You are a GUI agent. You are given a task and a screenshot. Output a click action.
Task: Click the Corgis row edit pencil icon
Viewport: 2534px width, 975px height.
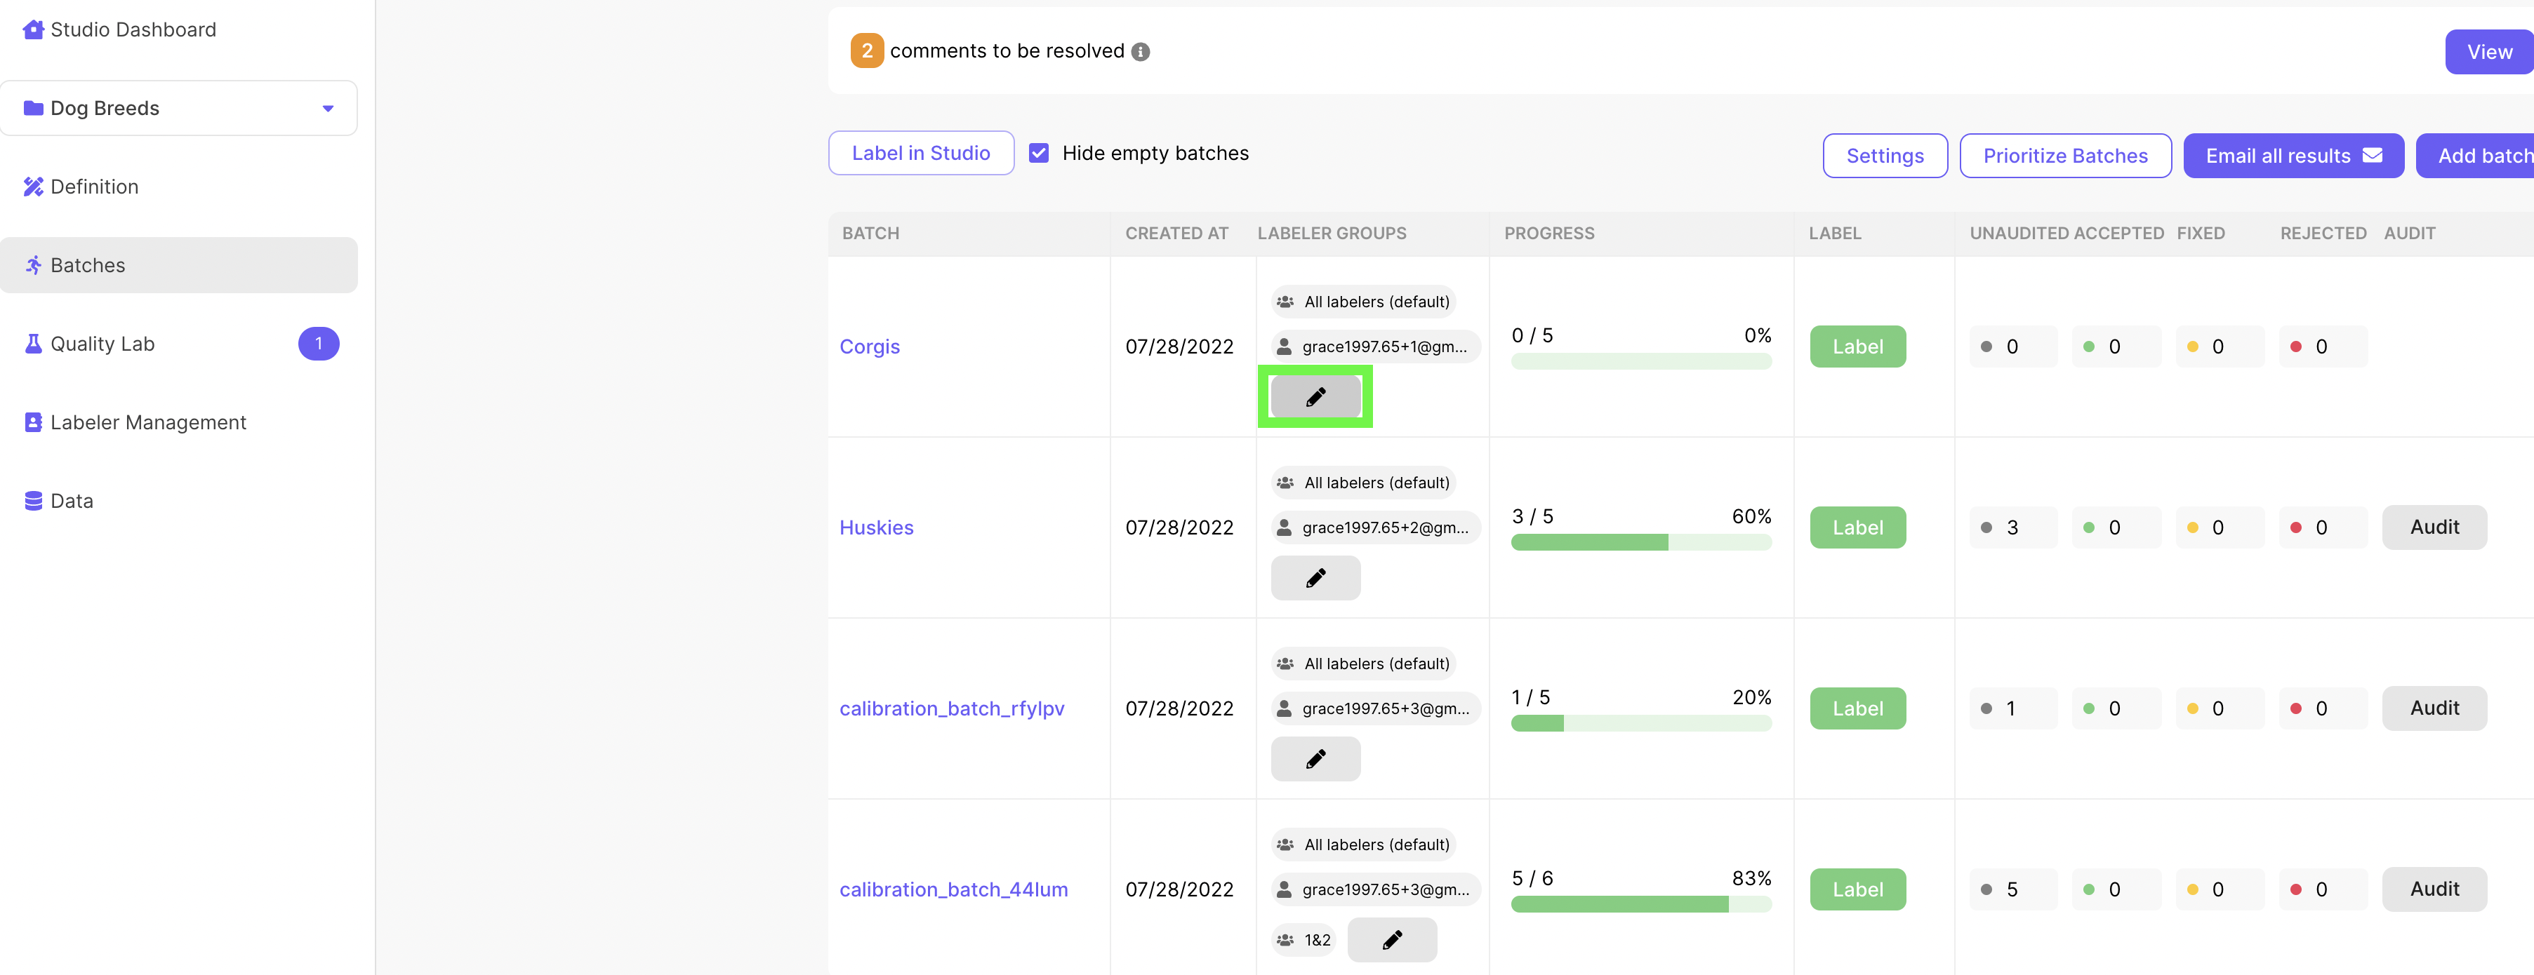[1315, 397]
